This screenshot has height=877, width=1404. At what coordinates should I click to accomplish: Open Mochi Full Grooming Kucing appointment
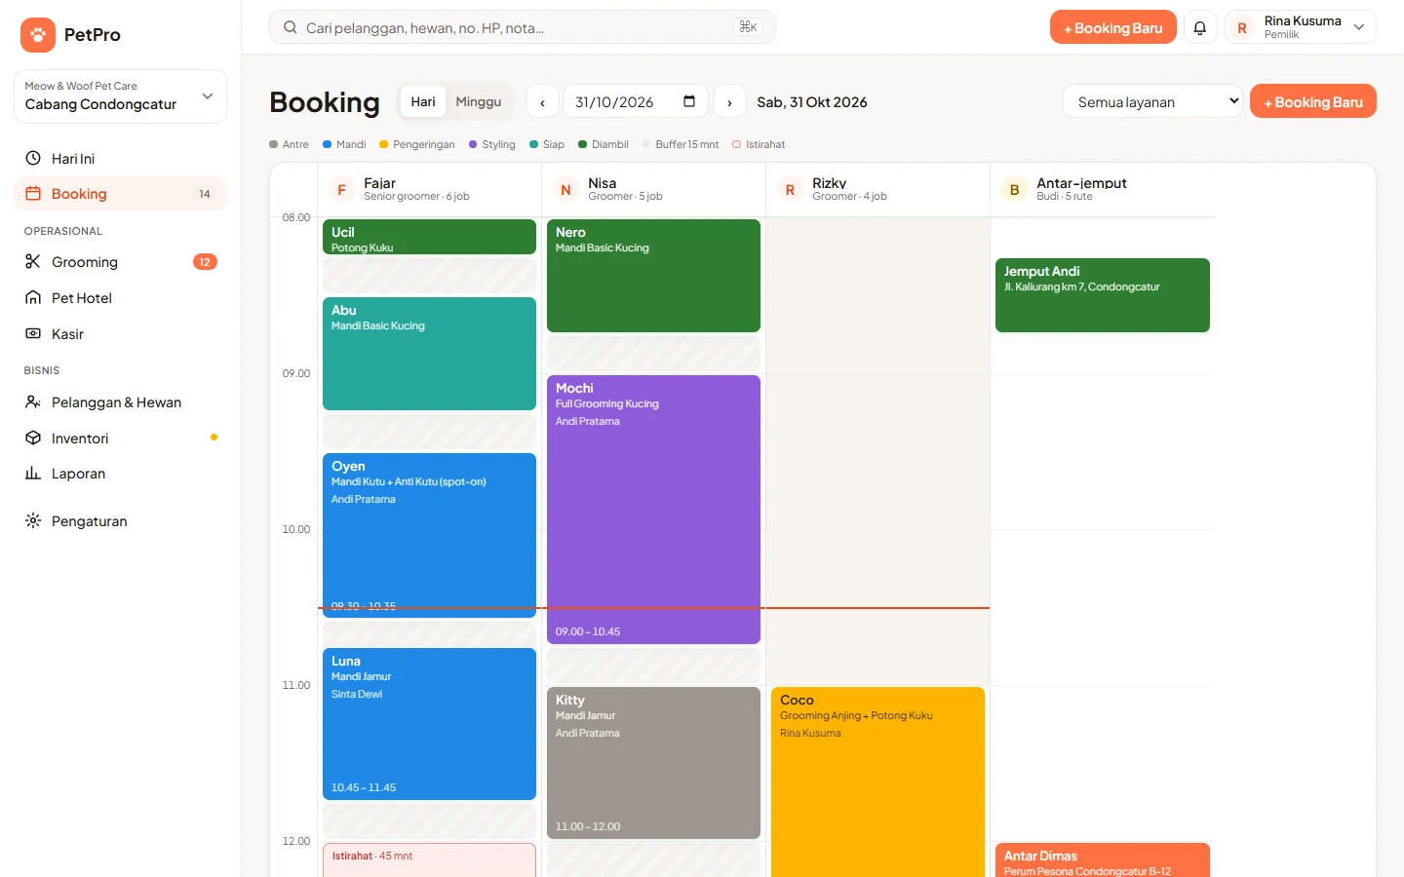click(653, 510)
